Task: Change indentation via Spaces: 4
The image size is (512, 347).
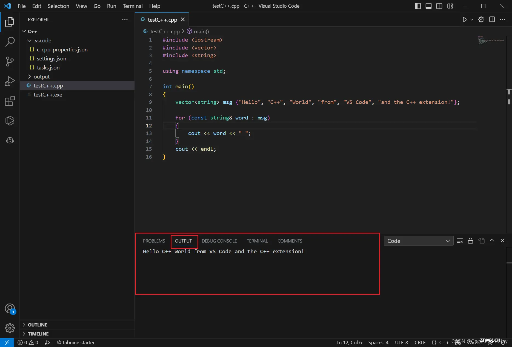Action: (378, 342)
